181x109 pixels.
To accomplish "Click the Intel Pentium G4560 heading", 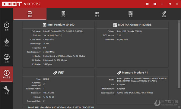I will pyautogui.click(x=61, y=25).
